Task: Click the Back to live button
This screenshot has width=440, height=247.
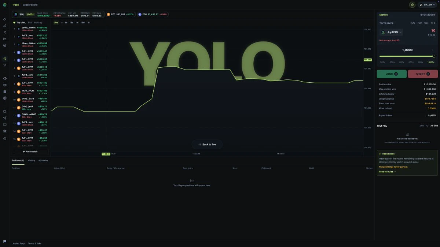Action: 207,145
